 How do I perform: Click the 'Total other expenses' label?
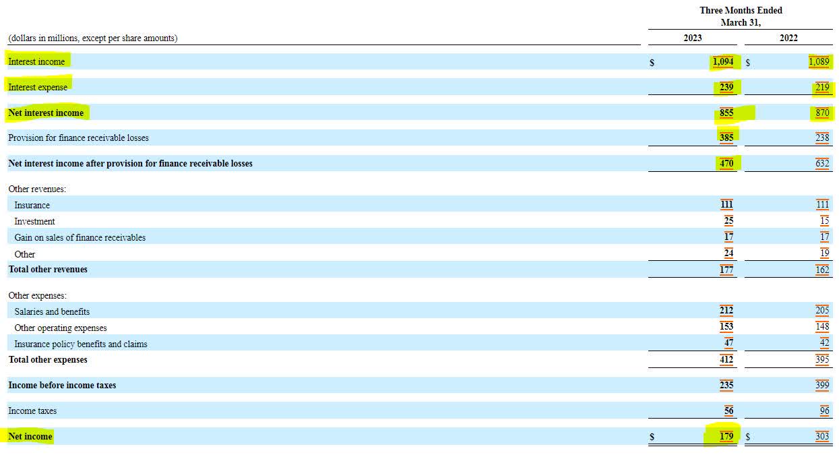click(48, 359)
